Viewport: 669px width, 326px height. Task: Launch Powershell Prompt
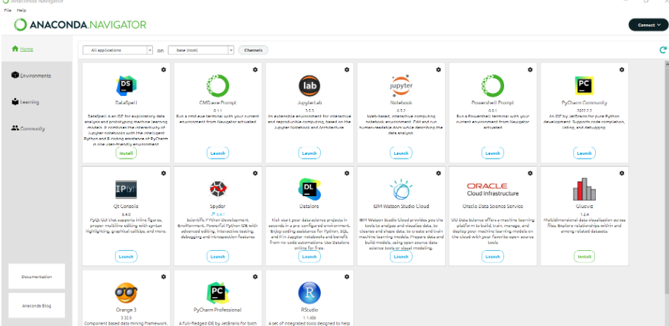[x=493, y=153]
